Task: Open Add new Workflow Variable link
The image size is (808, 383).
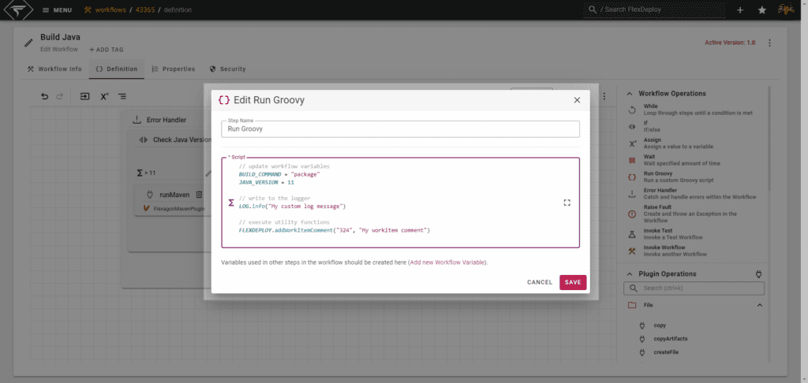Action: point(447,262)
